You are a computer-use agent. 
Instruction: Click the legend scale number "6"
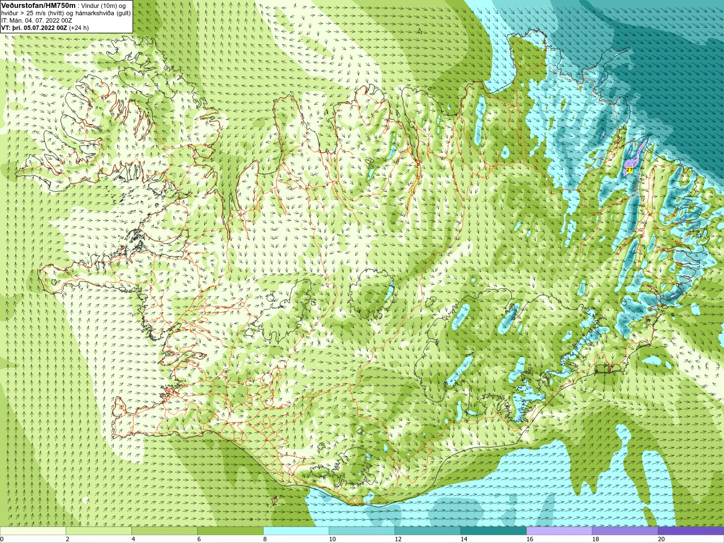pyautogui.click(x=199, y=539)
